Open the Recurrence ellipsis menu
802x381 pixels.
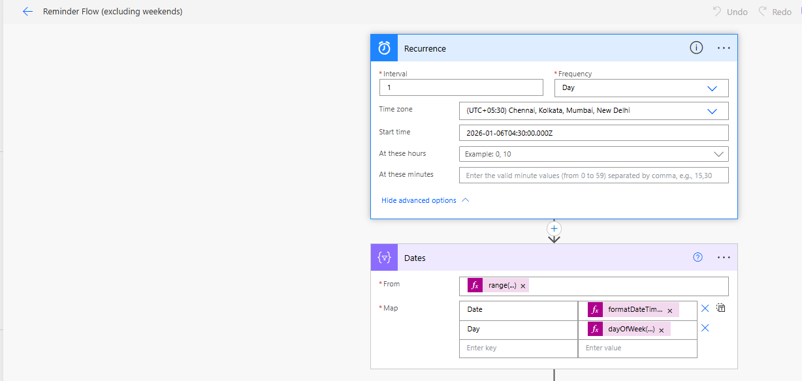724,48
